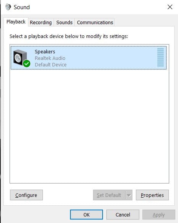Go to the Sounds tab
The image size is (178, 223).
(x=64, y=23)
